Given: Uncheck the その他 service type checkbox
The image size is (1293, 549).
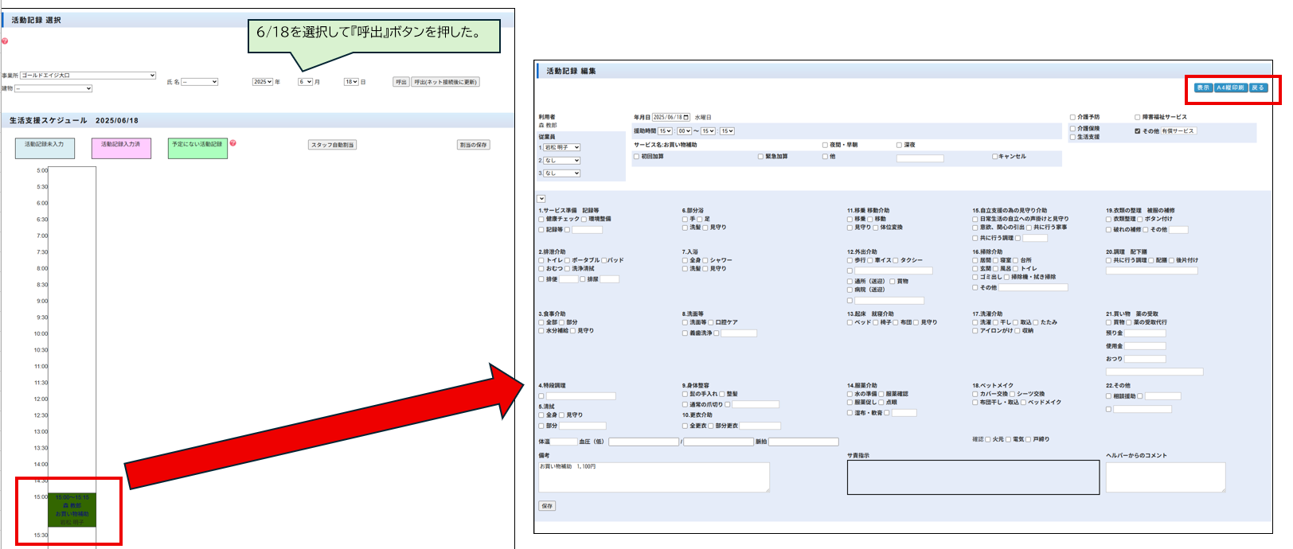Looking at the screenshot, I should (x=1138, y=131).
